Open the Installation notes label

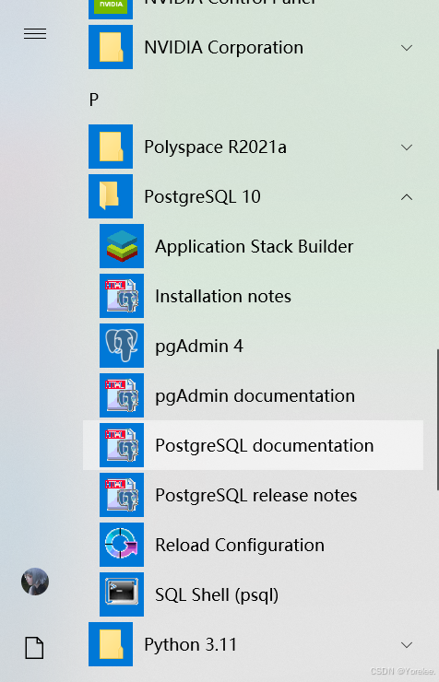[x=223, y=296]
